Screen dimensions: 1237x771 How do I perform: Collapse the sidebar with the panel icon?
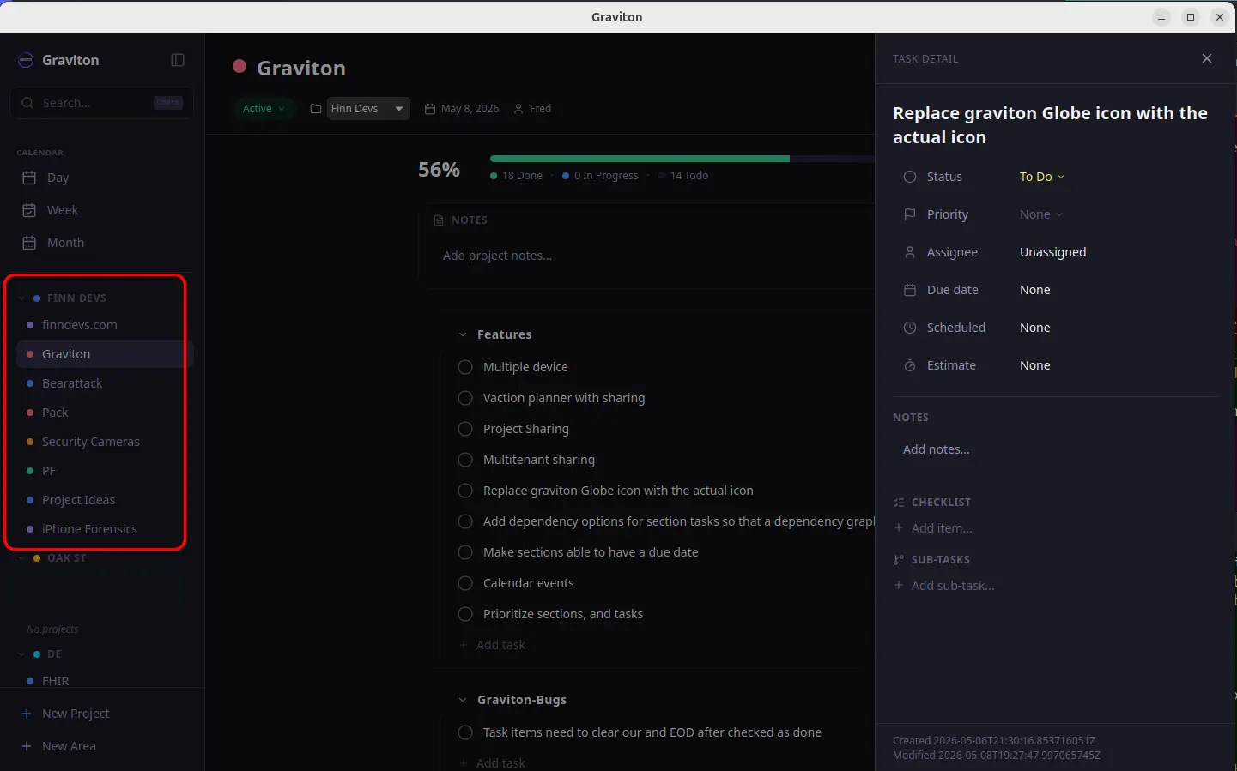178,60
